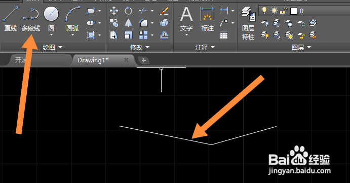Click the Match Layer icon
This screenshot has width=350, height=183.
click(313, 35)
